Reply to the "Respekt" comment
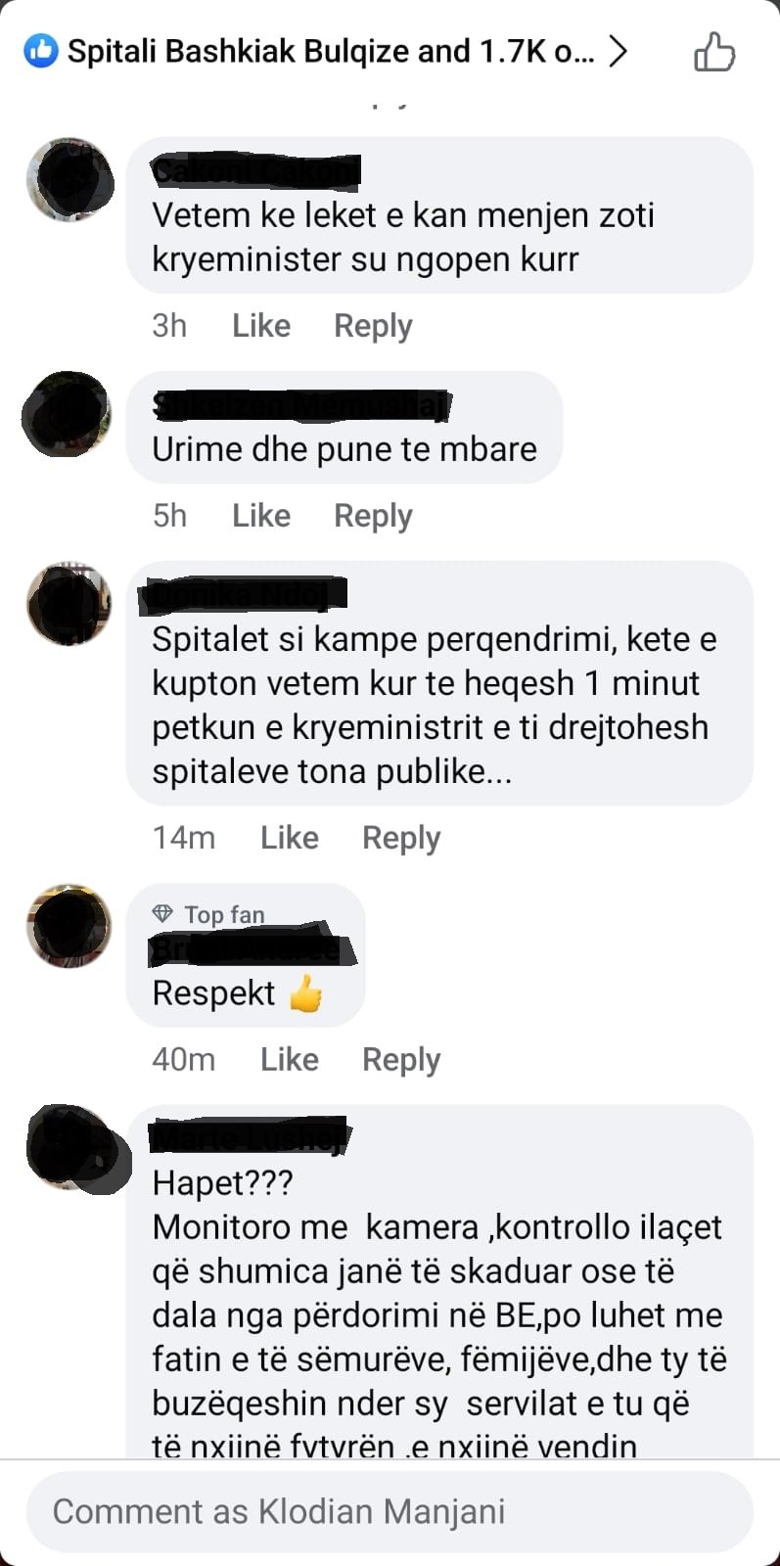780x1566 pixels. point(401,1059)
